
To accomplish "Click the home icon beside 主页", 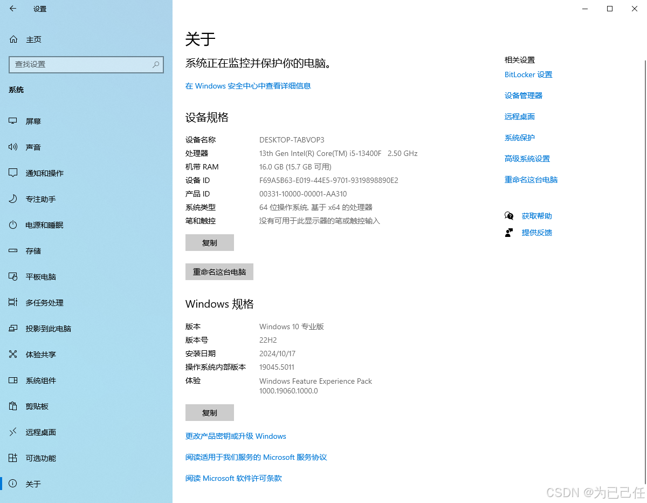I will [x=13, y=39].
